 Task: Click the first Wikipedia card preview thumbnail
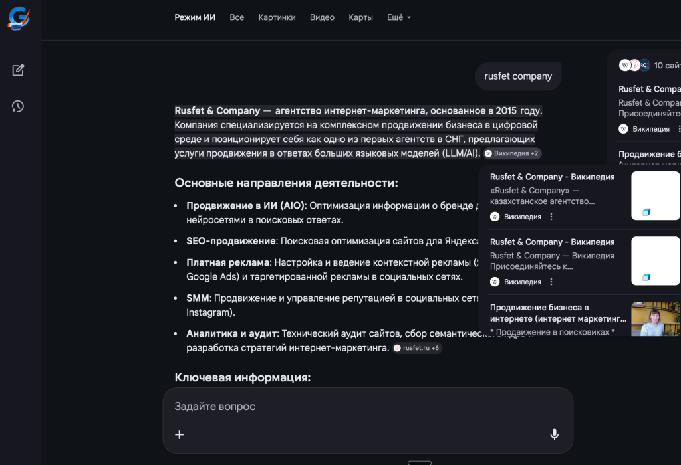[x=655, y=195]
